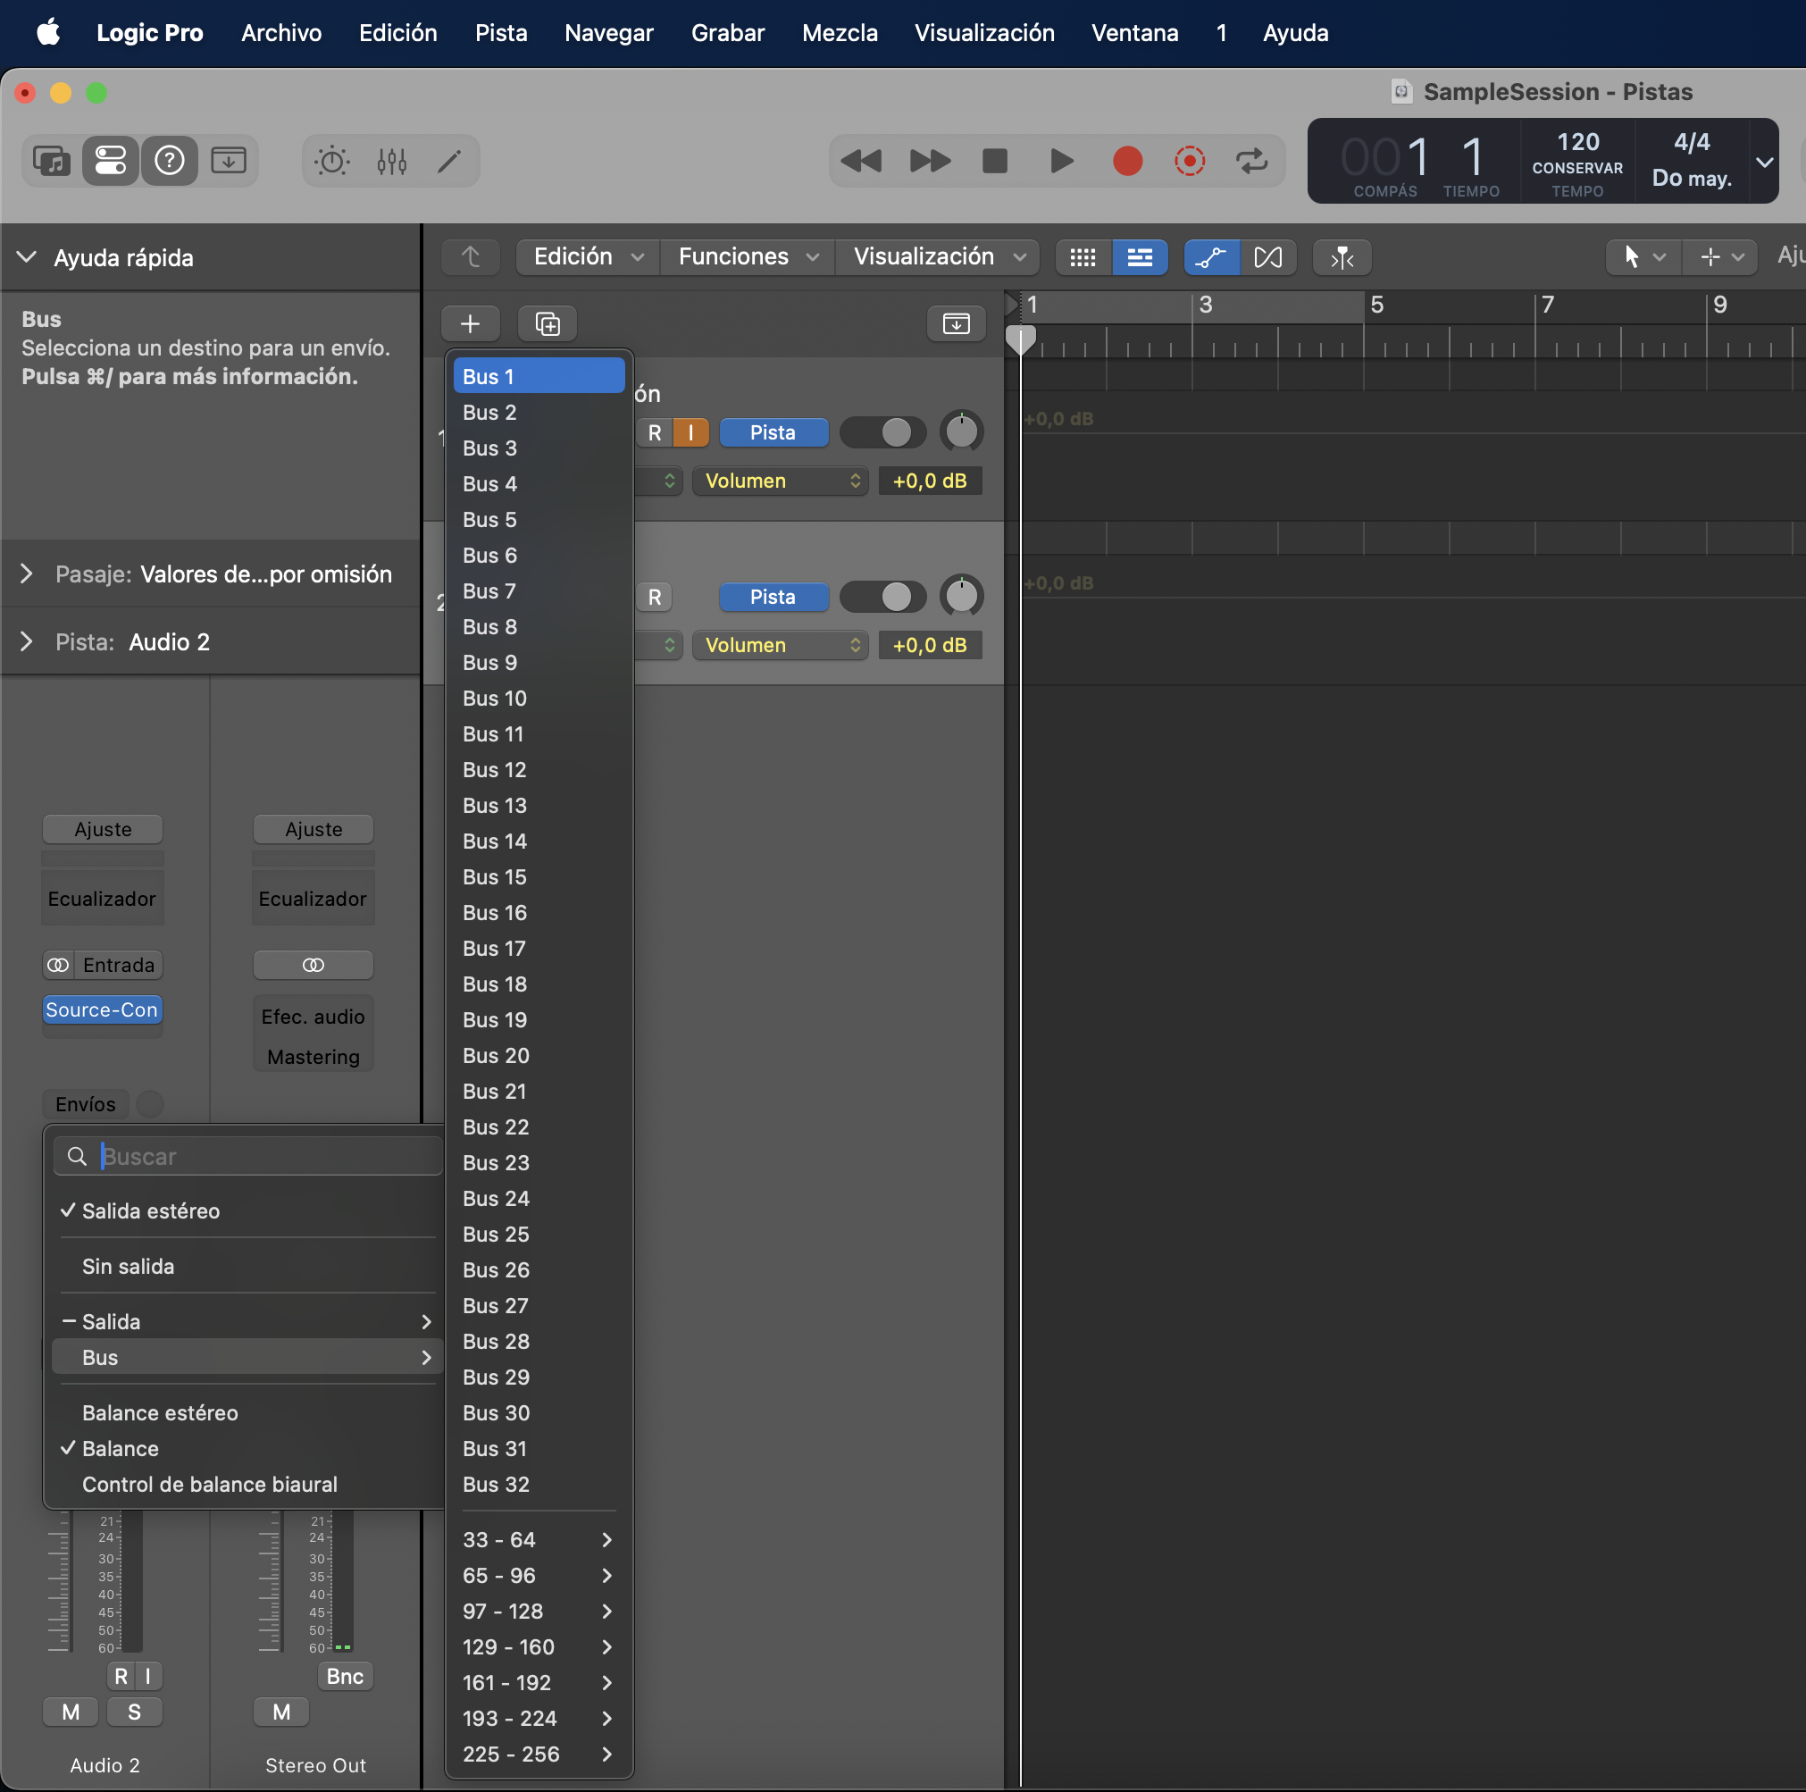Click the Mastering slot button
Image resolution: width=1806 pixels, height=1792 pixels.
pos(314,1056)
